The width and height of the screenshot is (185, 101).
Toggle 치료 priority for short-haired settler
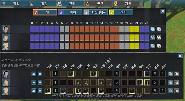pos(48,91)
